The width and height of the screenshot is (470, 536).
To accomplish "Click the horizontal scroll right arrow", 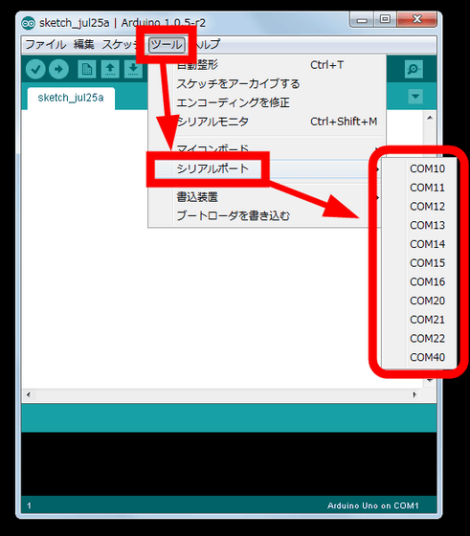I will click(x=414, y=394).
